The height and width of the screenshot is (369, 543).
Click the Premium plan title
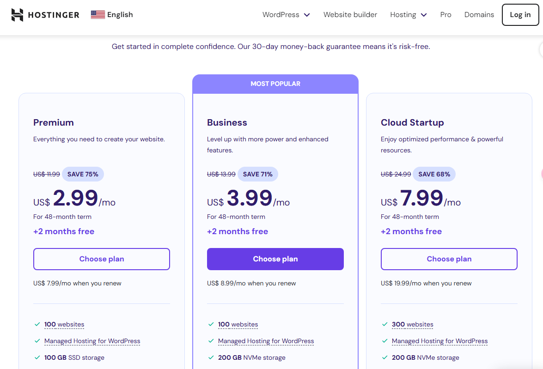pyautogui.click(x=53, y=122)
